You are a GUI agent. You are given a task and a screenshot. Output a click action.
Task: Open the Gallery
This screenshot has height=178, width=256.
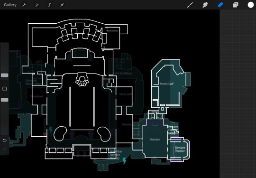(10, 5)
